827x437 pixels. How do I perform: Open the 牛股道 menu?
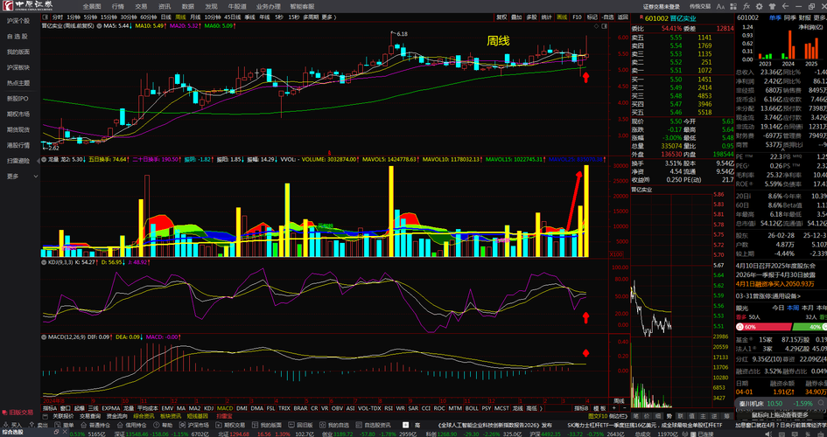click(x=237, y=6)
